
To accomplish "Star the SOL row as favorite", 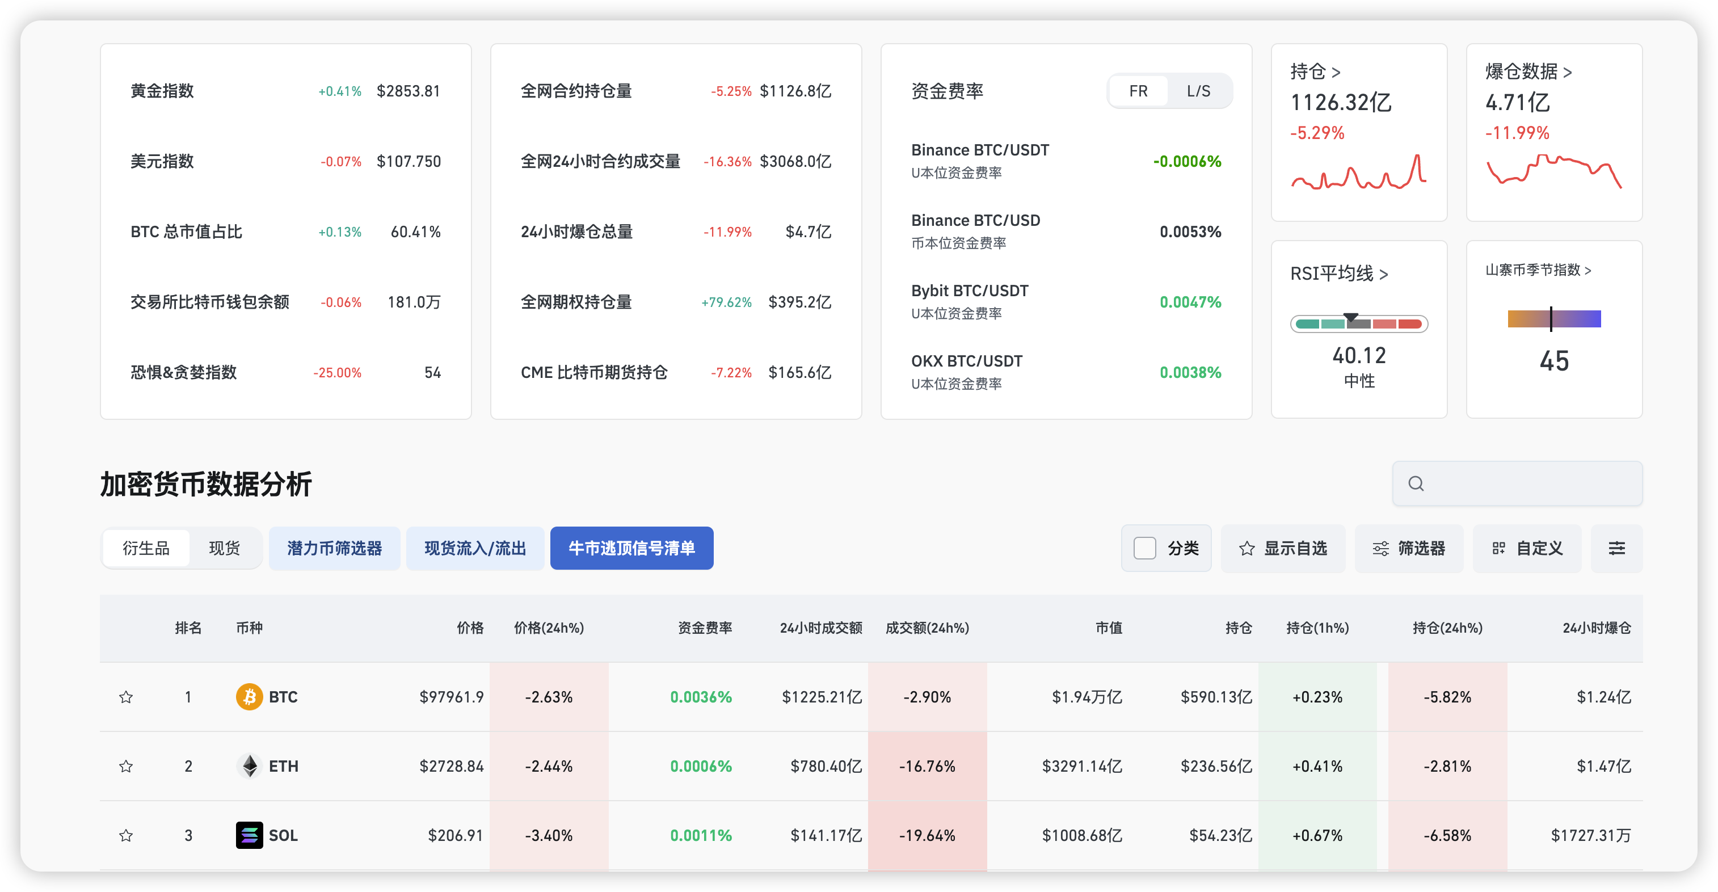I will coord(125,835).
